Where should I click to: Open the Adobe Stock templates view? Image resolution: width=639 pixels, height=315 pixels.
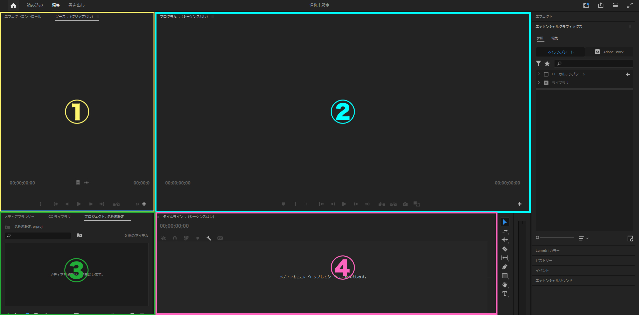coord(609,52)
